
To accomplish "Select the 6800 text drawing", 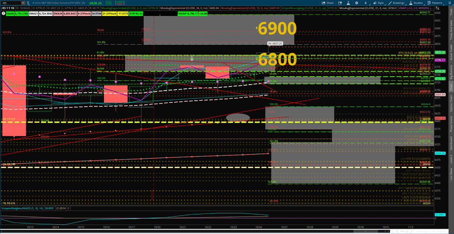I will click(x=277, y=60).
